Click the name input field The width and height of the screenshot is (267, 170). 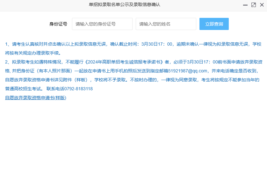tap(166, 24)
